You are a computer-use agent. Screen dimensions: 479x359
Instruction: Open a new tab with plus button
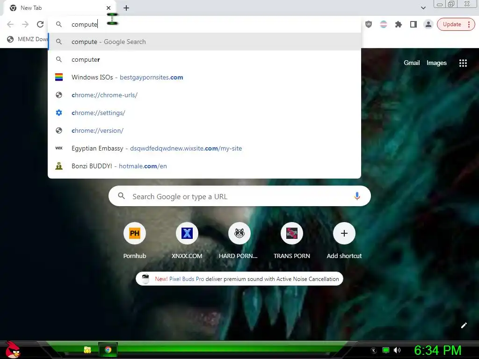click(126, 8)
